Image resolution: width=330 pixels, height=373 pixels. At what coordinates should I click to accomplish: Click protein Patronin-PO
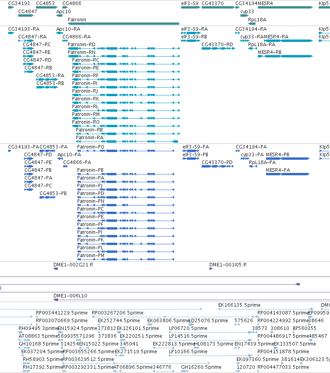coord(126,151)
